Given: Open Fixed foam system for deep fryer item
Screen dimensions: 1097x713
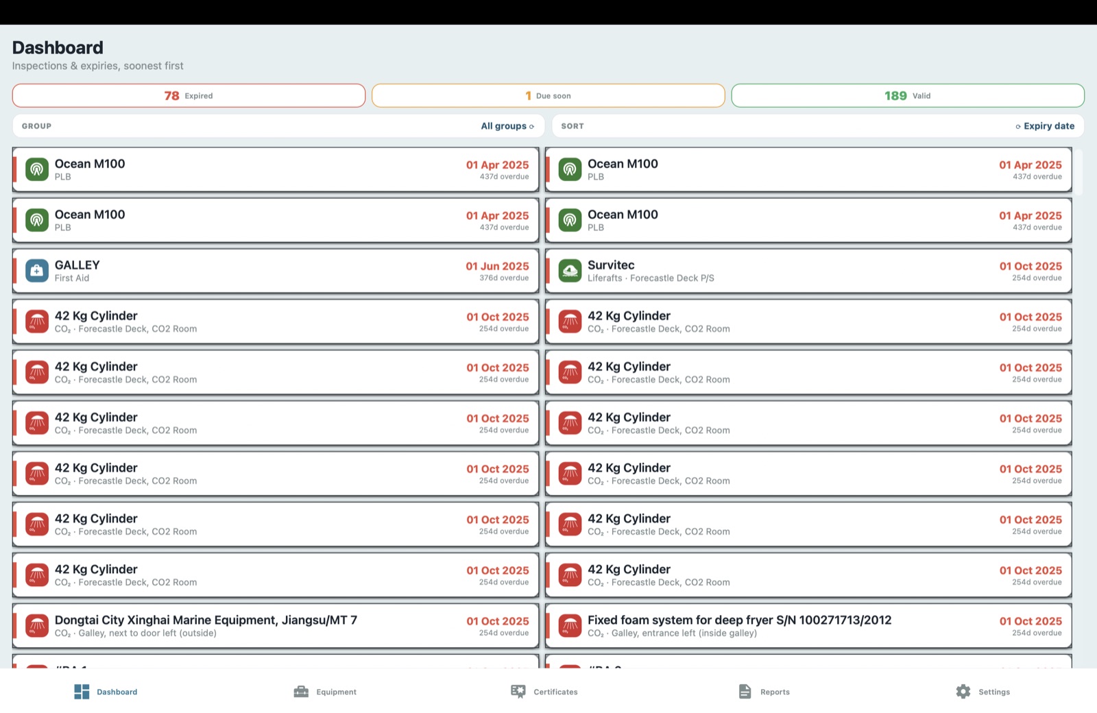Looking at the screenshot, I should pyautogui.click(x=808, y=626).
